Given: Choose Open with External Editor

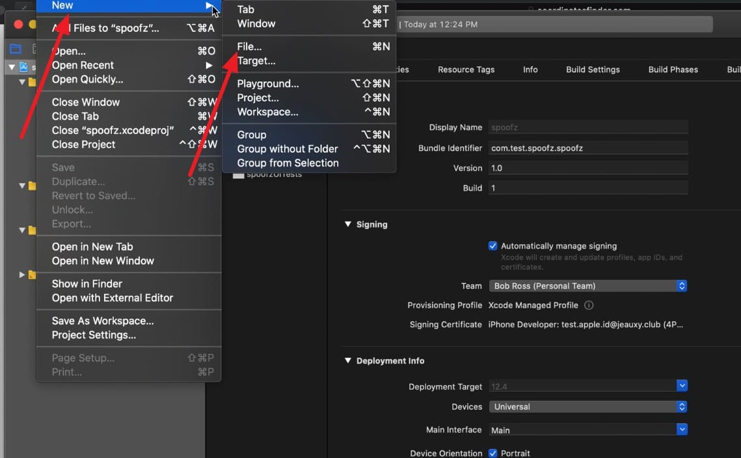Looking at the screenshot, I should (129, 298).
